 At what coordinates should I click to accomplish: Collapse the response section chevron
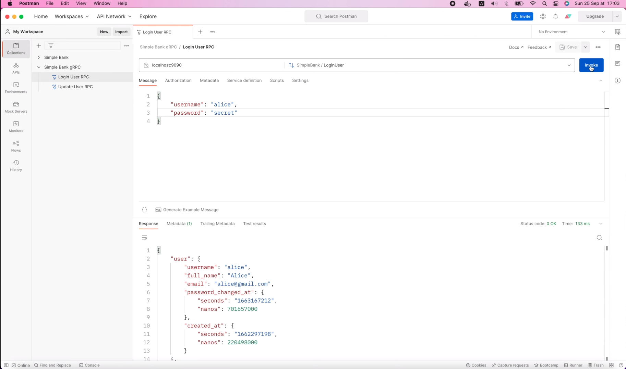[601, 224]
